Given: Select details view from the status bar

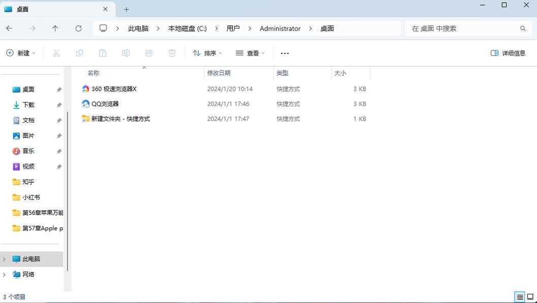Looking at the screenshot, I should tap(520, 297).
